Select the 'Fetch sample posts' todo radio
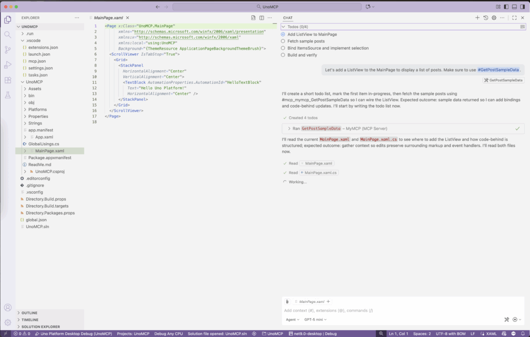This screenshot has width=530, height=337. coord(283,41)
